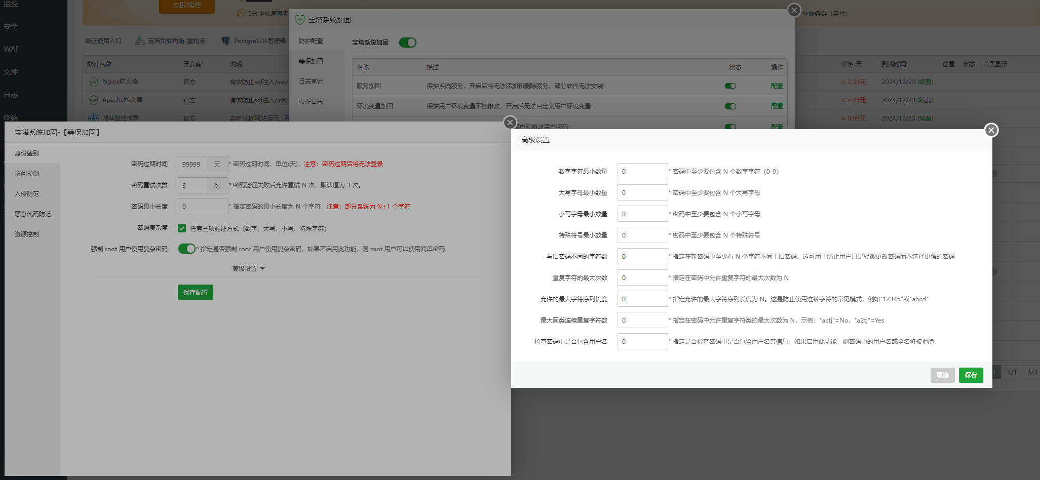This screenshot has height=480, width=1040.
Task: Close the 高级设置 dialog
Action: pos(991,130)
